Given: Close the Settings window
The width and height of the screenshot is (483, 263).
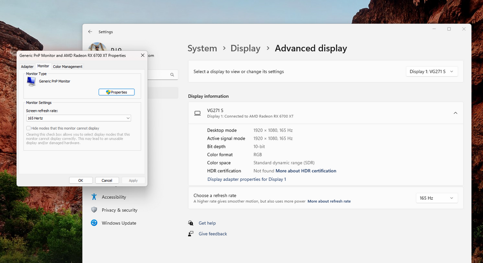Looking at the screenshot, I should [x=464, y=29].
